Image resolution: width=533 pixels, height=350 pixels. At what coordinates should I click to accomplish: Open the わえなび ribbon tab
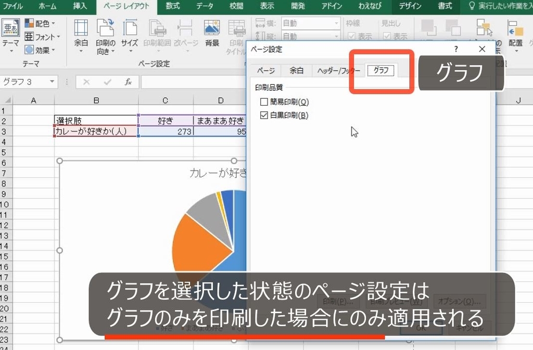point(370,6)
